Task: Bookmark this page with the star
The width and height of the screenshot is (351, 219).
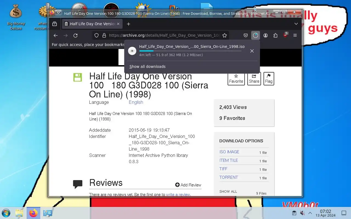Action: pos(225,35)
